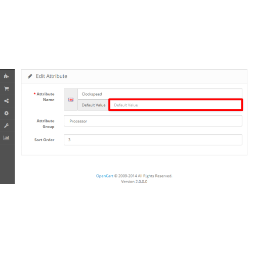Follow the OpenCart footer link

click(x=104, y=176)
